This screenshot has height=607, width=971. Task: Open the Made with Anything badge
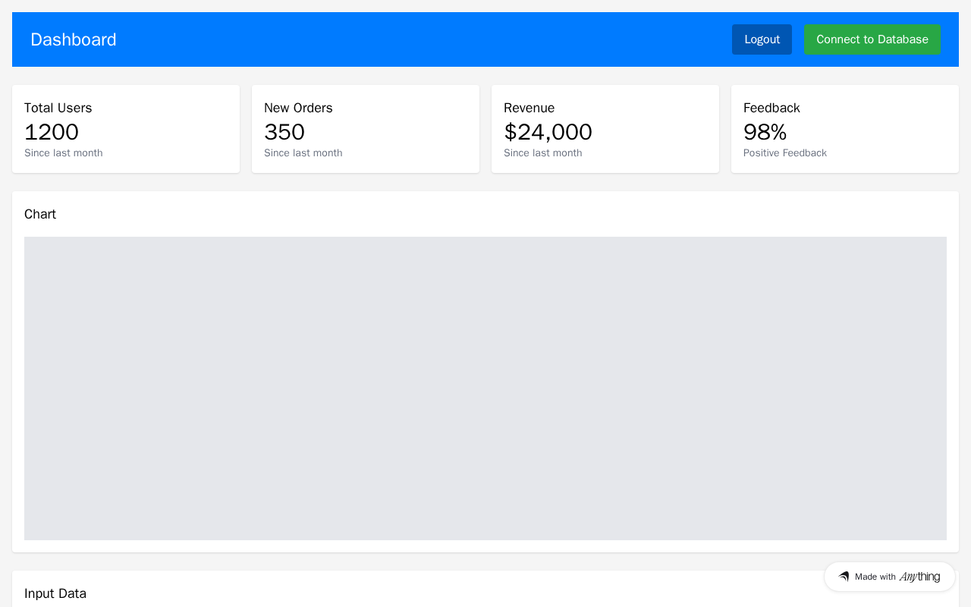(x=890, y=577)
